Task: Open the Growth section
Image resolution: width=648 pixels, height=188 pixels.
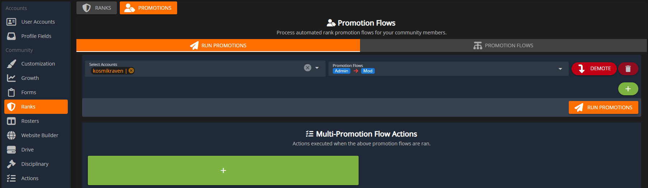Action: point(30,78)
